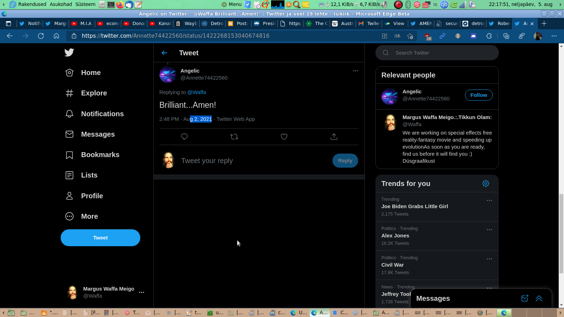Click the blue Tweet button
Viewport: 564px width, 317px height.
click(100, 238)
